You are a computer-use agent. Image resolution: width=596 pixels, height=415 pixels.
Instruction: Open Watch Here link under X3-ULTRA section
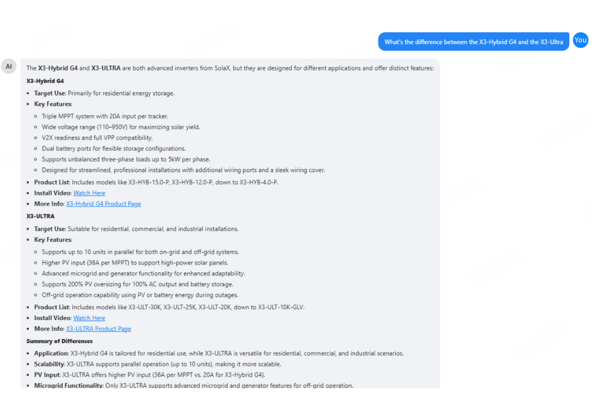point(89,318)
